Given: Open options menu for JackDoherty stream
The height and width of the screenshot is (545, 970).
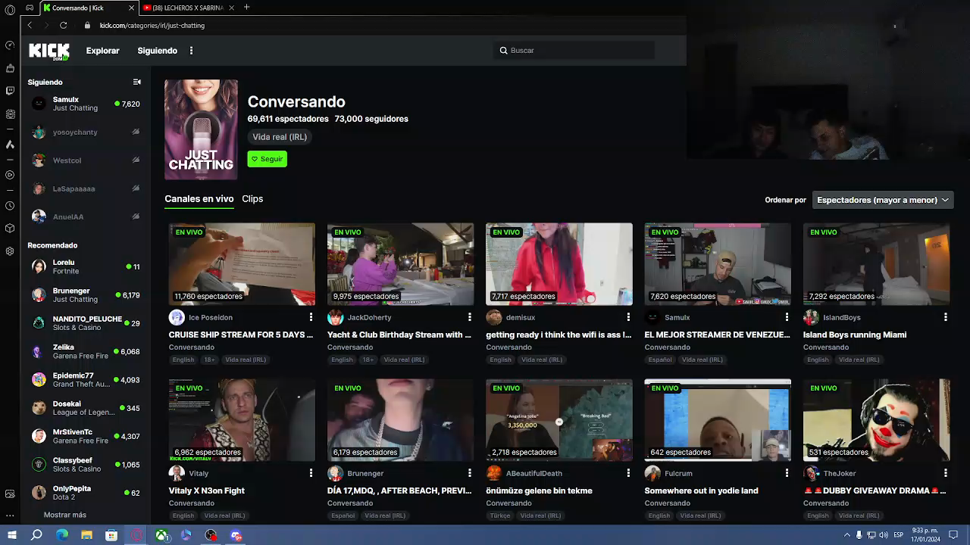Looking at the screenshot, I should tap(469, 317).
